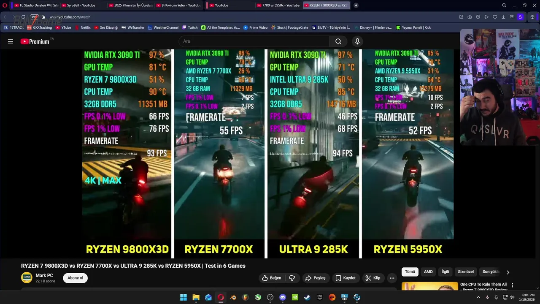
Task: Open Mark PC channel name link
Action: click(x=44, y=275)
